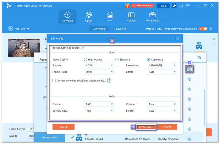Screen dimensions: 220x144
Task: Open the Ripper module
Action: point(89,17)
